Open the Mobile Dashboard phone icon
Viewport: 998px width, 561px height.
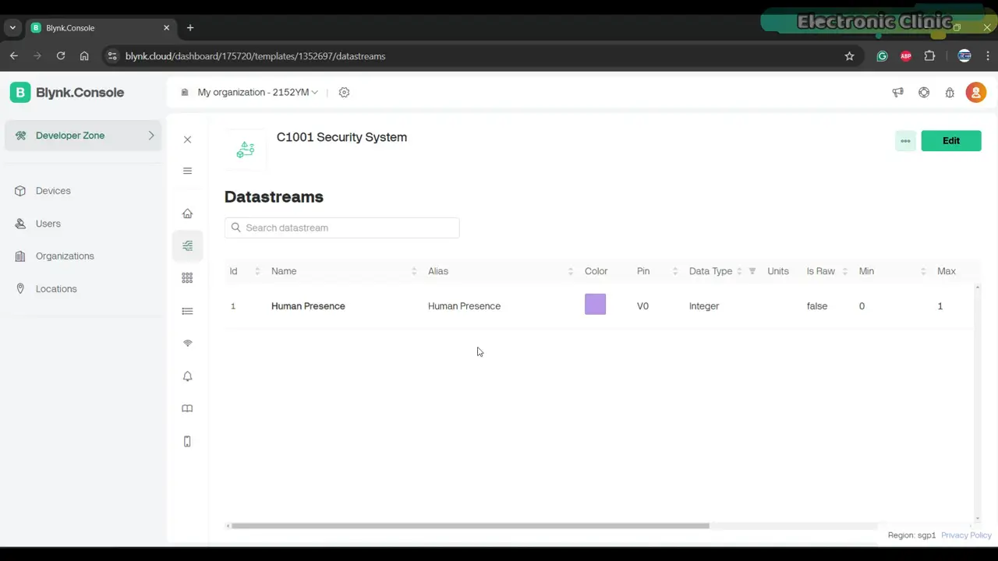coord(187,442)
